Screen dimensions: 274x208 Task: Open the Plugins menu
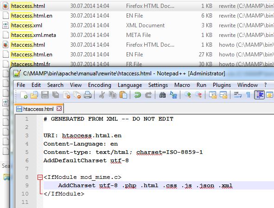(222, 85)
